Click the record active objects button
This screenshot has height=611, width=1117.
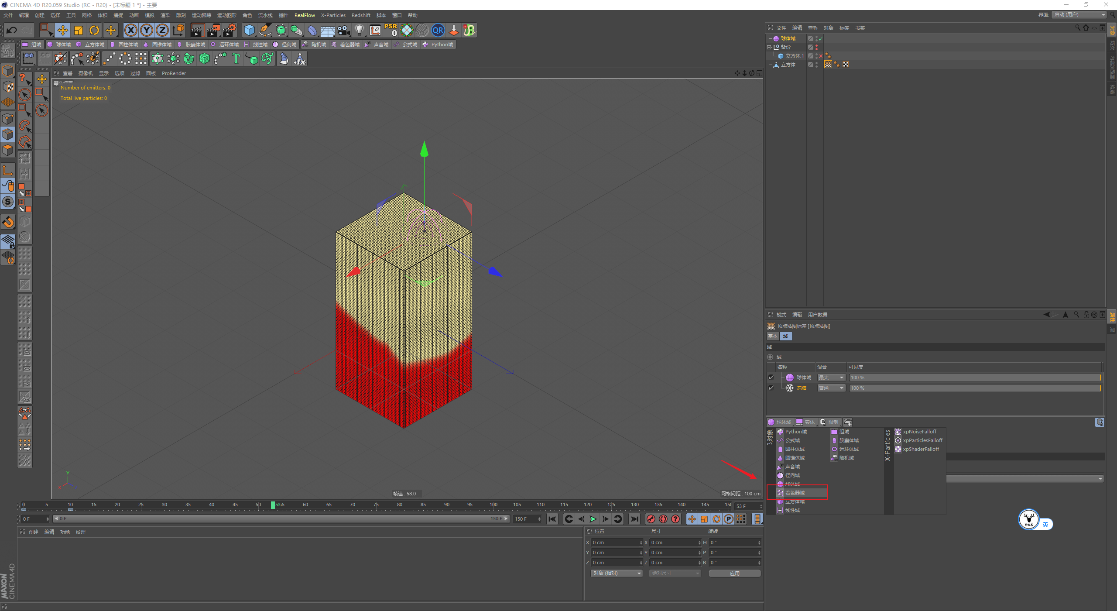(651, 519)
